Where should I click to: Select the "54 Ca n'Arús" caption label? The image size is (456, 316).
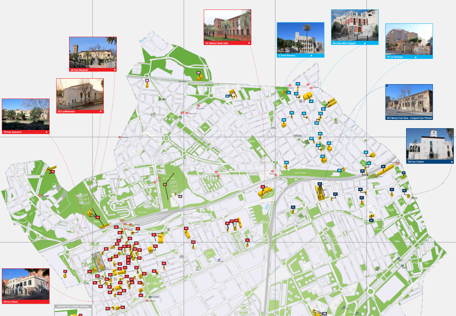[x=25, y=302]
